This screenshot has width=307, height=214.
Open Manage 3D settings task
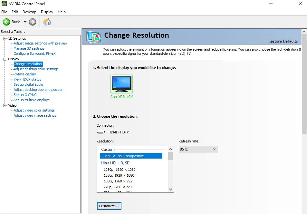[x=29, y=48]
